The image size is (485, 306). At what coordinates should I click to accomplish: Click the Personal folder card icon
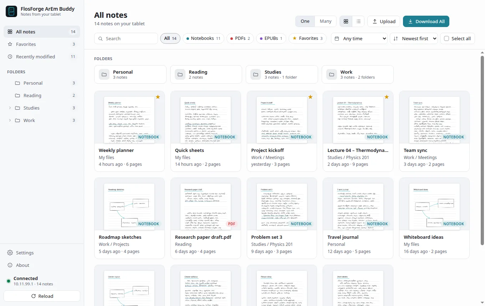(x=104, y=74)
